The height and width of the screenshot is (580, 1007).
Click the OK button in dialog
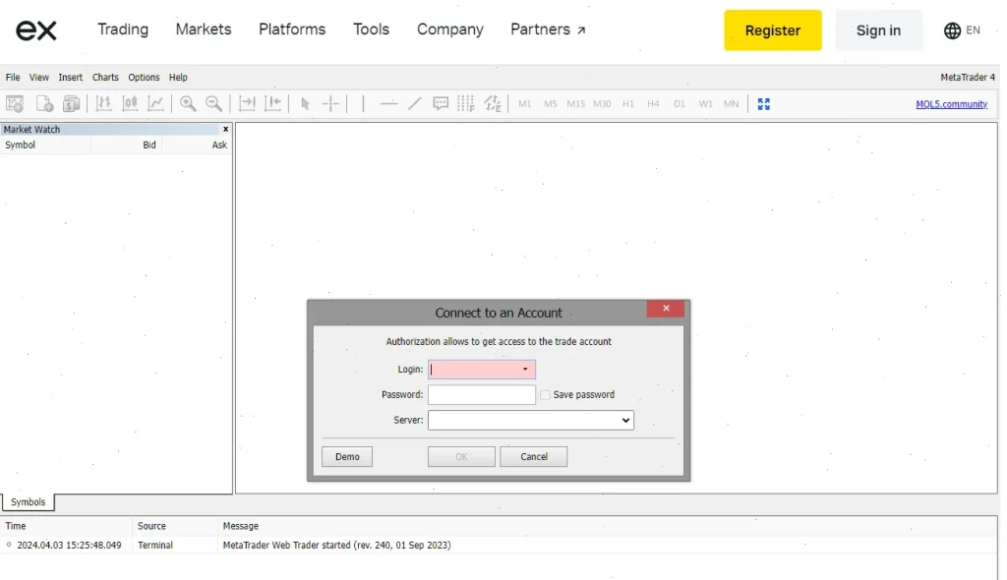pos(461,457)
